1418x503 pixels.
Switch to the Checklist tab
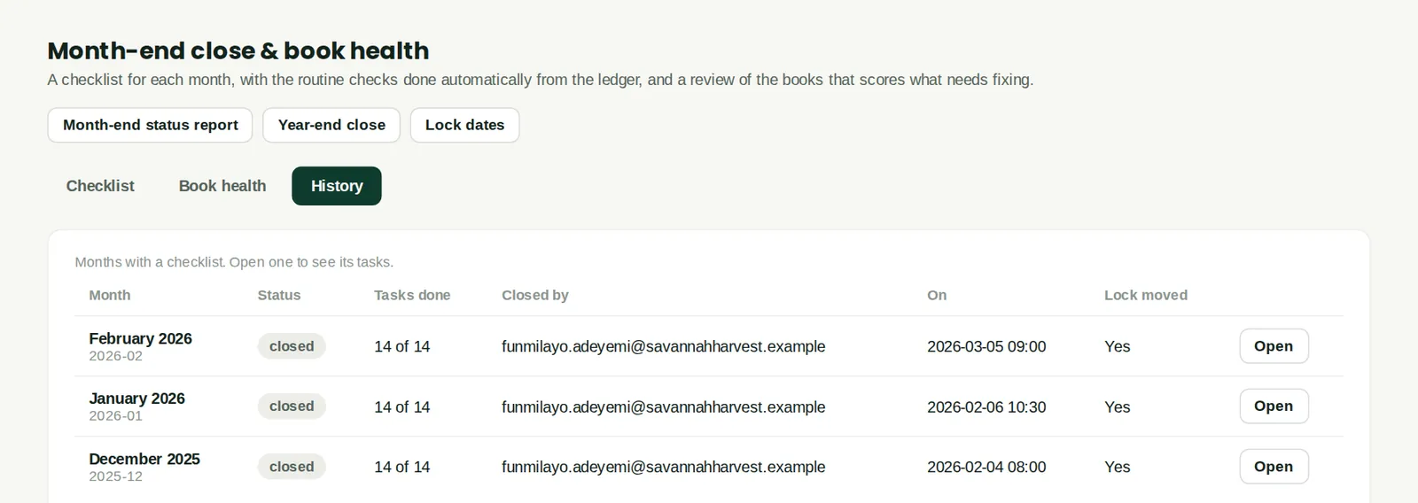(x=100, y=186)
